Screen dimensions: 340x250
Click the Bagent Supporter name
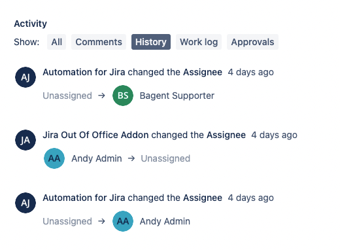tap(177, 96)
